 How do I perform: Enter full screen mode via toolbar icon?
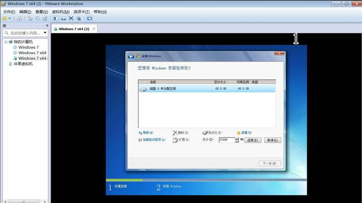click(x=71, y=19)
